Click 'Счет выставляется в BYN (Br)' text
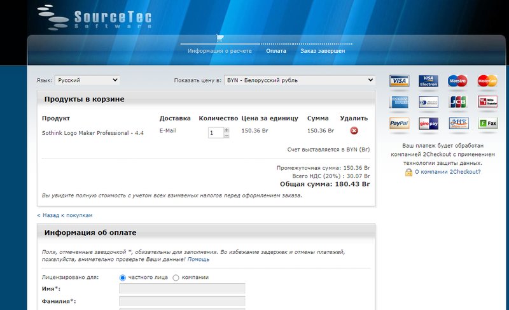The image size is (509, 310). click(x=328, y=150)
